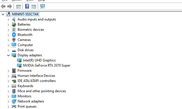Click Scan for hardware changes icon
The image size is (182, 109).
43,6
